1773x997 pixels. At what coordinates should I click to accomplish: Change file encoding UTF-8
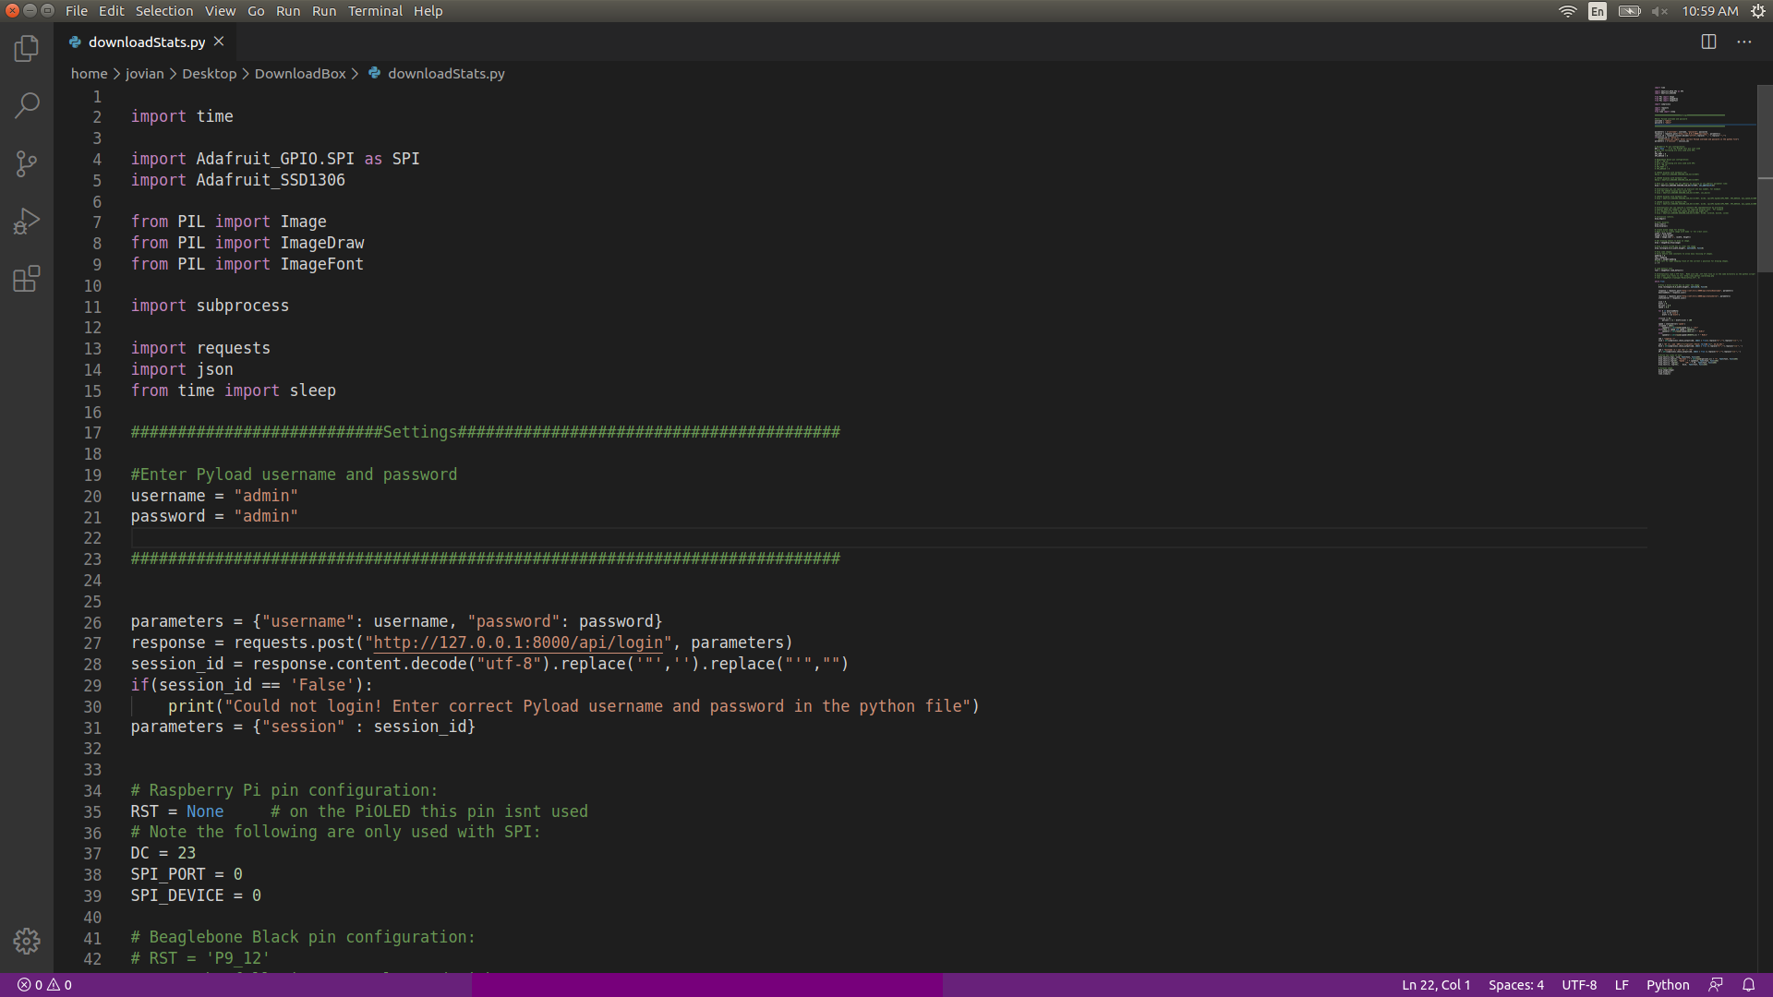tap(1579, 985)
